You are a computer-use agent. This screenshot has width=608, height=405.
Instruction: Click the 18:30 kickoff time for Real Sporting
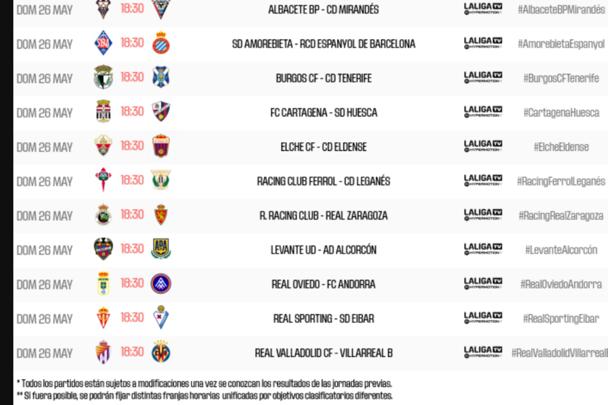[132, 318]
